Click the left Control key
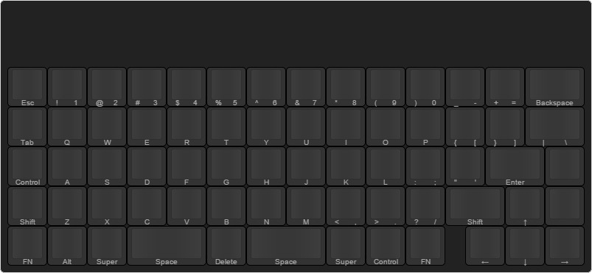 27,166
